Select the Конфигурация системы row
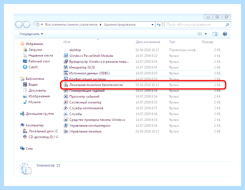Image resolution: width=245 pixels, height=190 pixels. (x=142, y=79)
